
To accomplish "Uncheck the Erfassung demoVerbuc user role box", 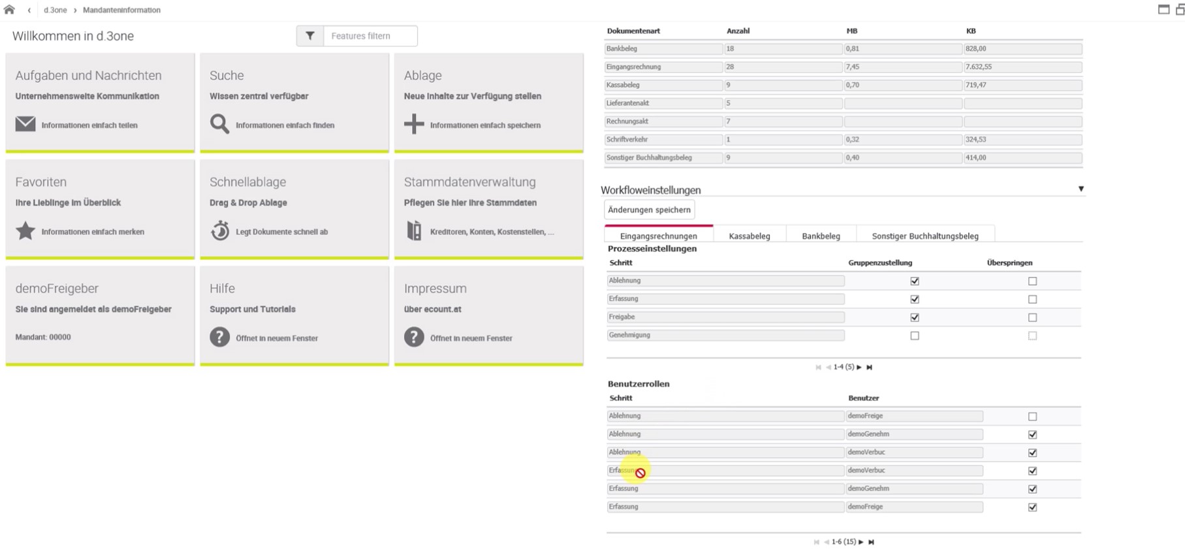I will [x=1032, y=471].
